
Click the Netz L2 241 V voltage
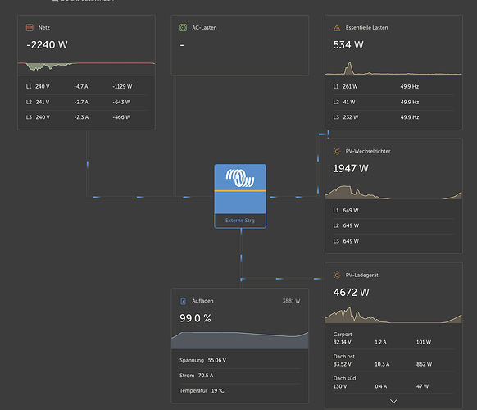43,102
